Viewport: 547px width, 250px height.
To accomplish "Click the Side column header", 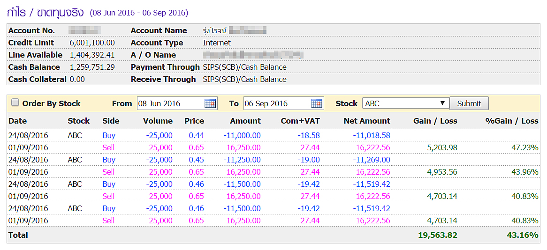I will [111, 121].
